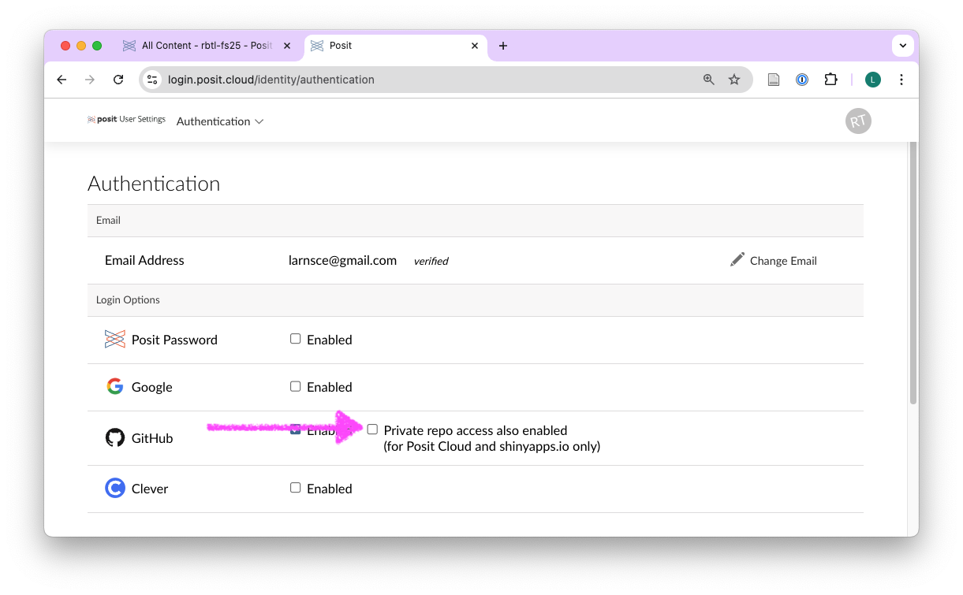Click the Google provider label

tap(151, 387)
